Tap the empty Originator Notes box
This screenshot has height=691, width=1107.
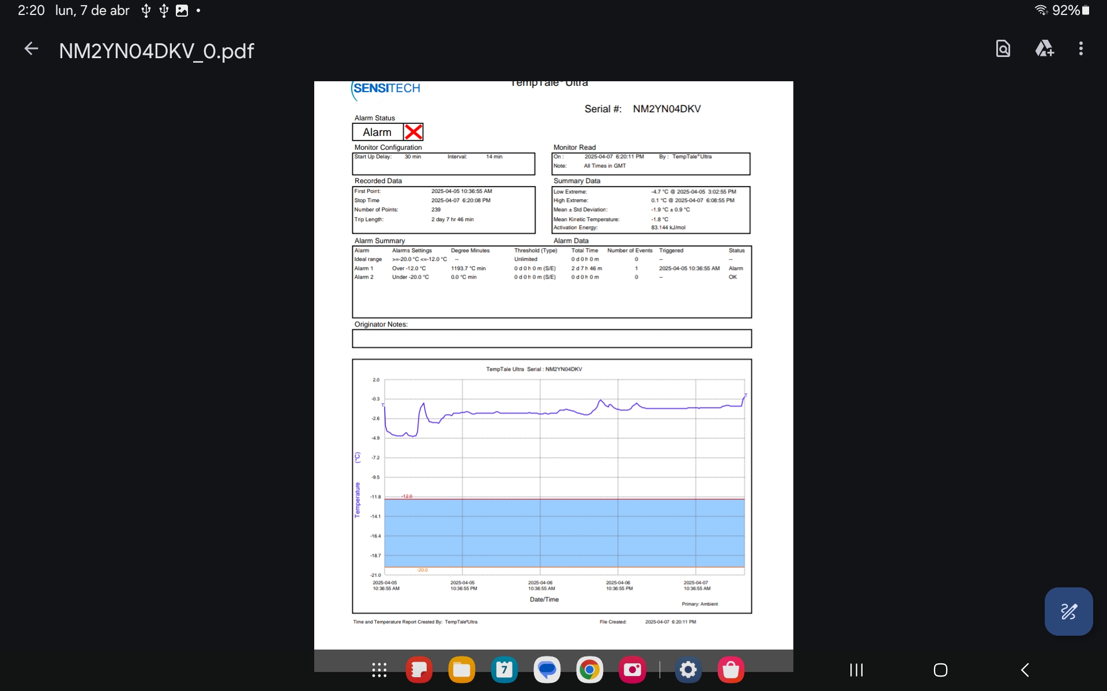point(552,339)
